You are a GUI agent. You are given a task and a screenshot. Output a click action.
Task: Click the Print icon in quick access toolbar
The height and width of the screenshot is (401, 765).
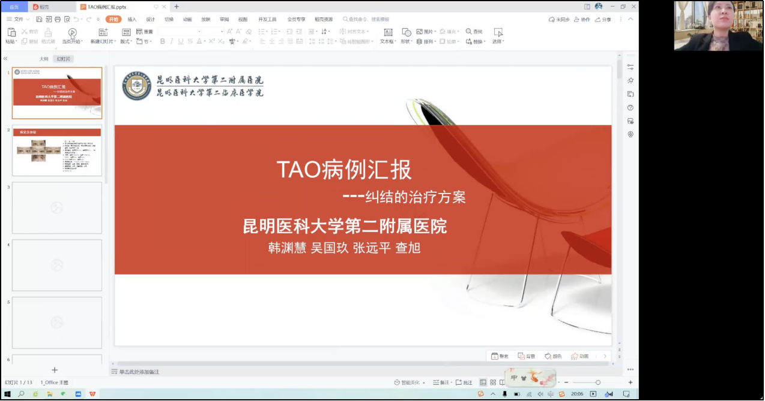(x=58, y=19)
